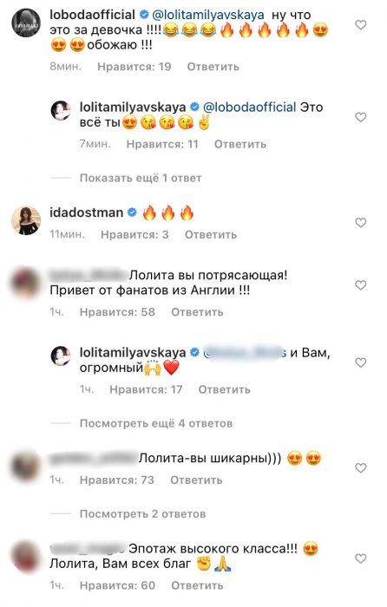Tap the heart next to idadostman's comment
The image size is (387, 607).
(360, 222)
